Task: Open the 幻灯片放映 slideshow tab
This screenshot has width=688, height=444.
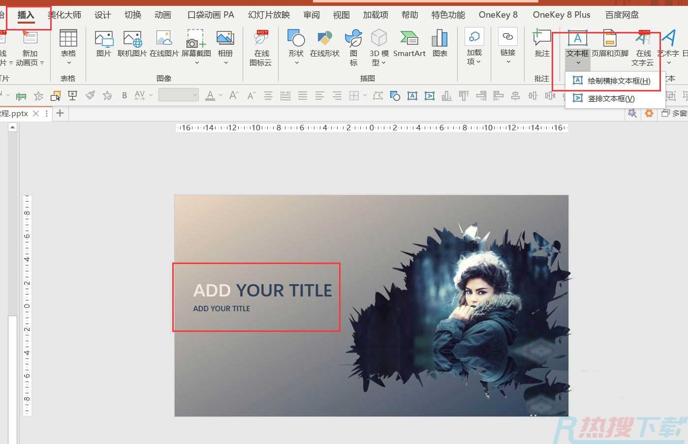Action: point(269,15)
